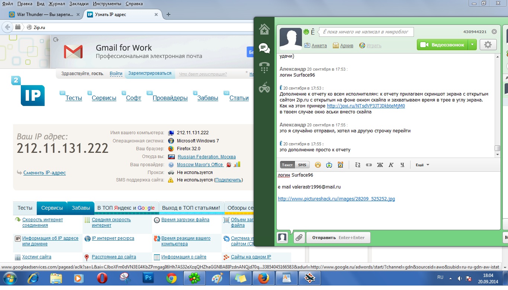The height and width of the screenshot is (290, 508).
Task: Click the TV video-share icon in chat toolbar
Action: point(329,165)
